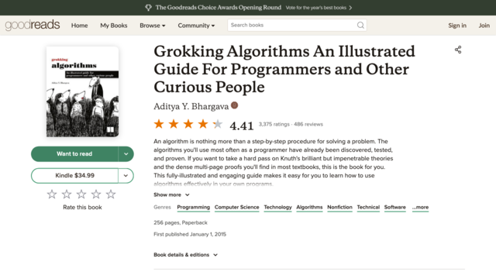Expand Show more description
Image resolution: width=496 pixels, height=279 pixels.
click(x=171, y=195)
